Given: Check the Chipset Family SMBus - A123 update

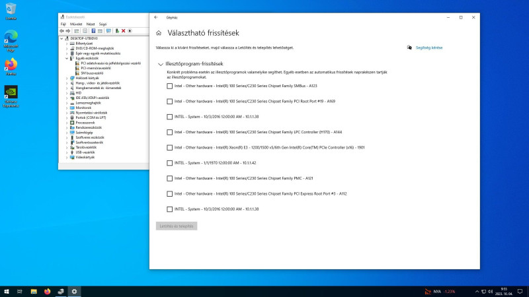Looking at the screenshot, I should coord(170,86).
